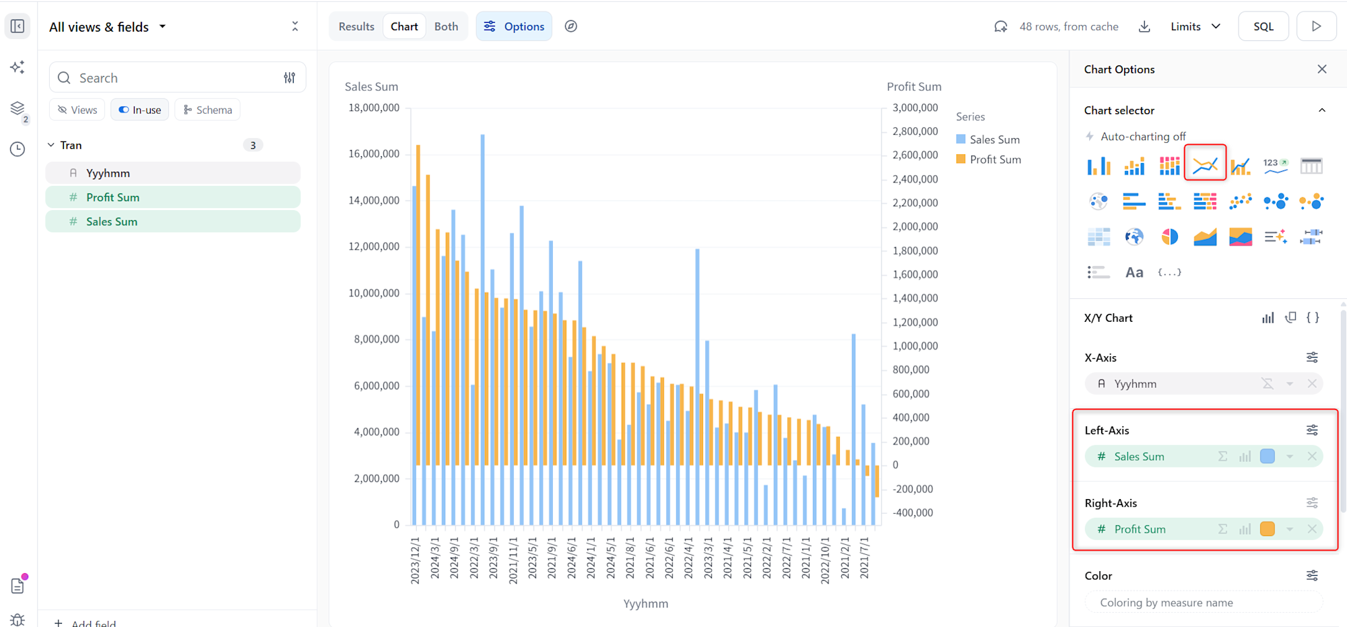The image size is (1347, 627).
Task: Select the single value trend chart icon
Action: click(1275, 166)
